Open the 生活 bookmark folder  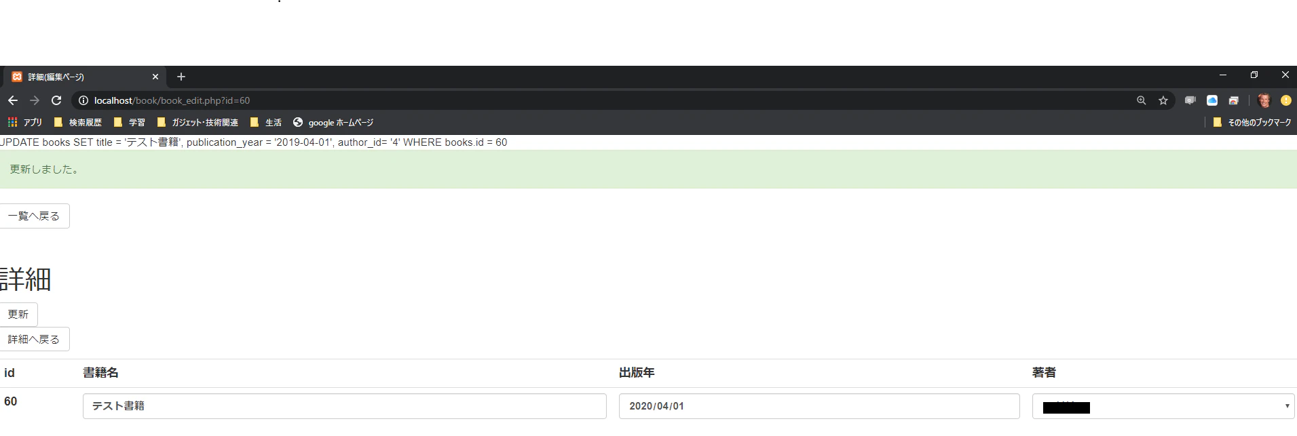pos(265,122)
